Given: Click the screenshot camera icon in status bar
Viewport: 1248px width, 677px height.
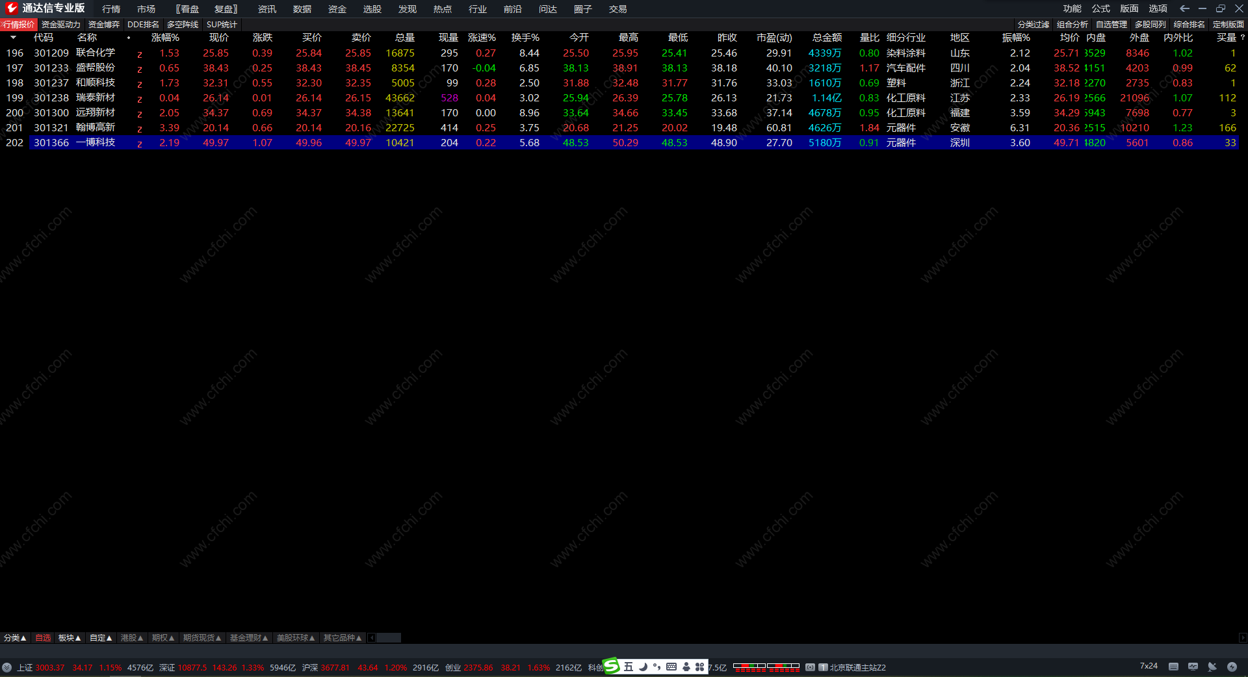Looking at the screenshot, I should [810, 667].
